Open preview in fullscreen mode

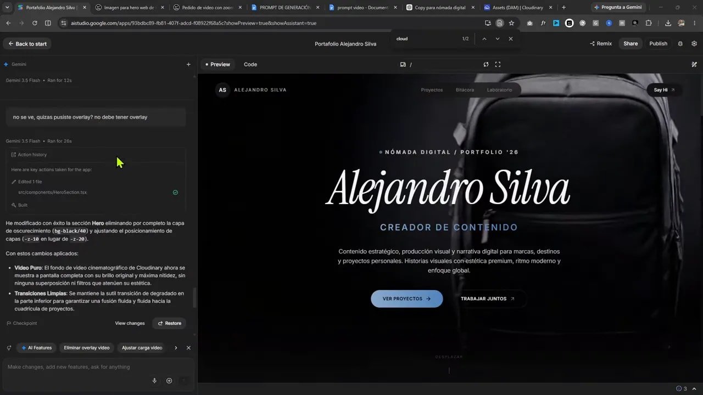[x=498, y=64]
